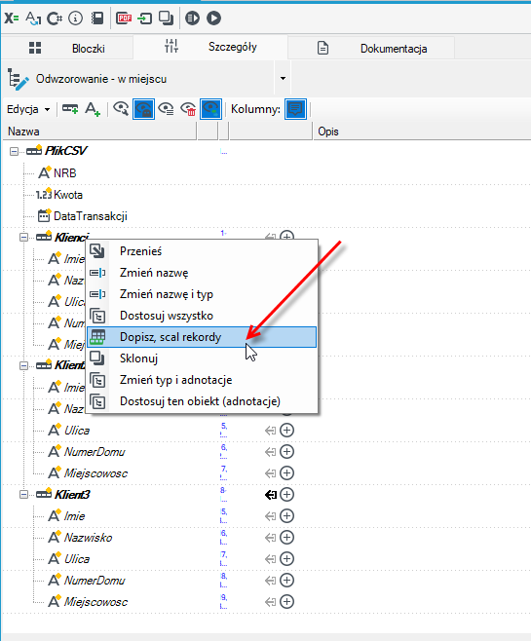Click the overlapping squares clone icon in top toolbar
The width and height of the screenshot is (531, 641).
pos(166,19)
